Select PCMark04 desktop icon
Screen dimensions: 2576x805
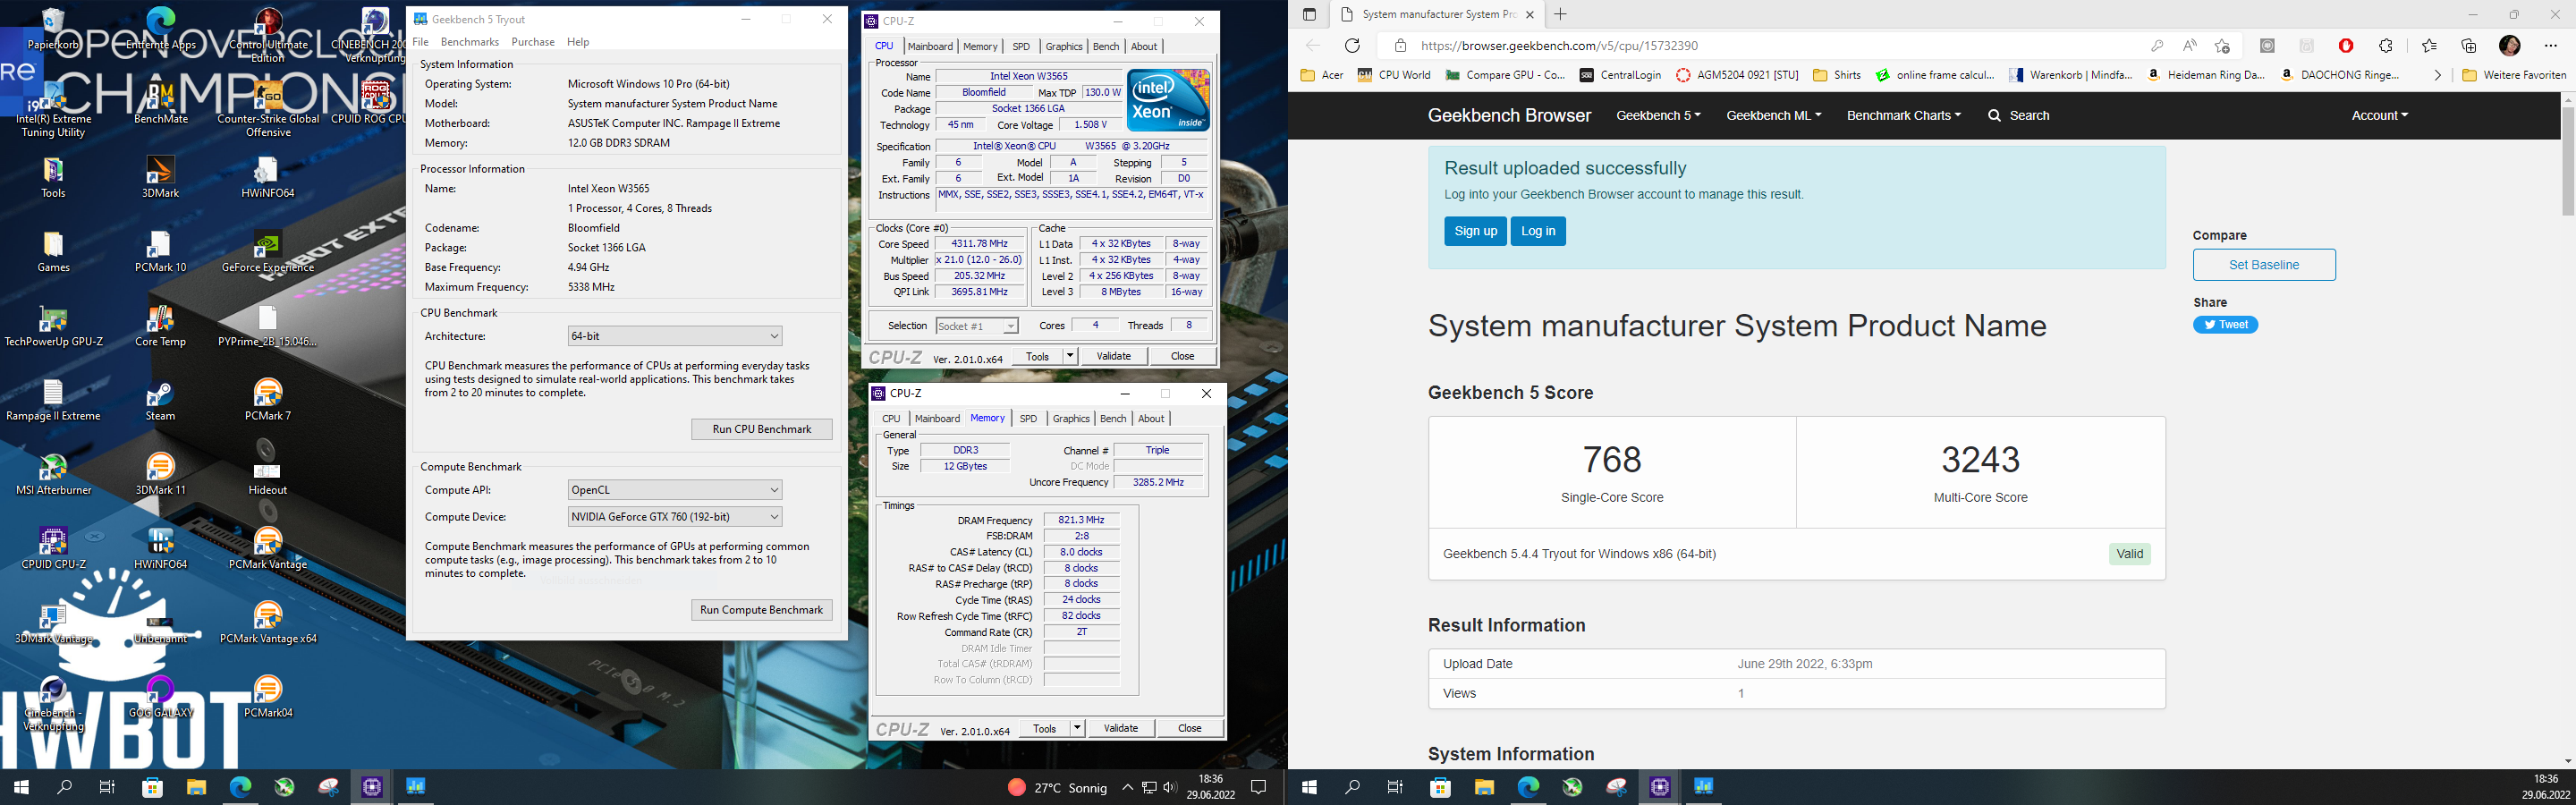267,697
